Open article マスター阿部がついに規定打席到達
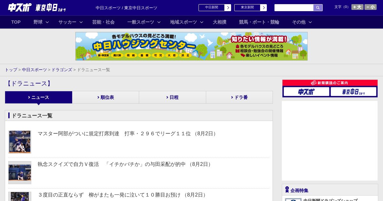Screen dimensions: 383x201 coord(128,134)
